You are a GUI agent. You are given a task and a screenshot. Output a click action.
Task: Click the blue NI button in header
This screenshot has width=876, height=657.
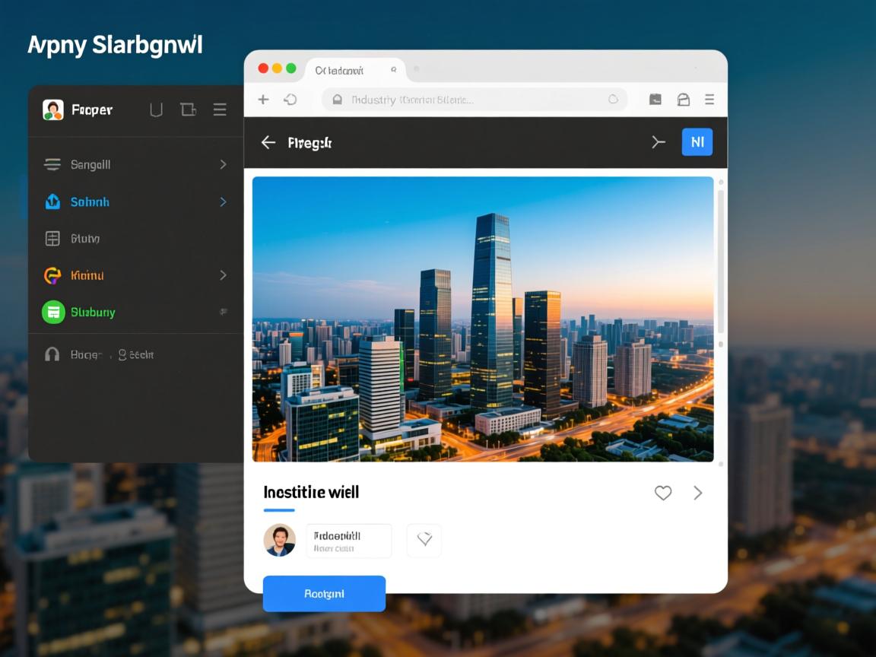click(x=697, y=142)
